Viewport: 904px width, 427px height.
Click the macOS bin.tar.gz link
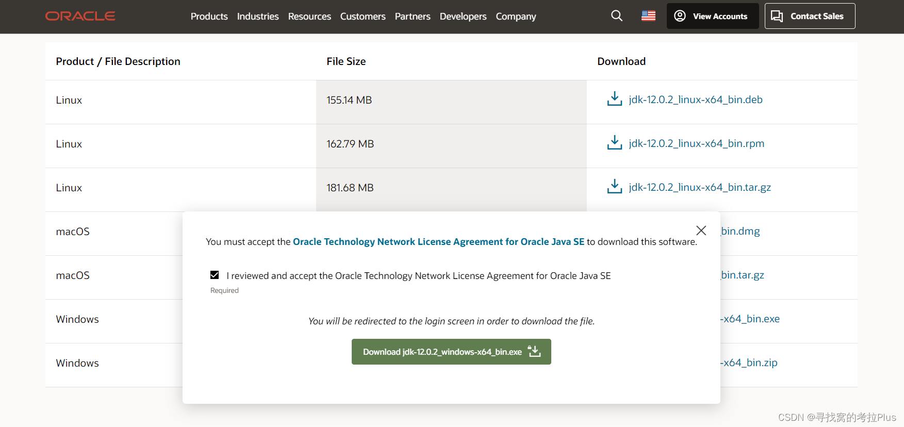[x=743, y=275]
